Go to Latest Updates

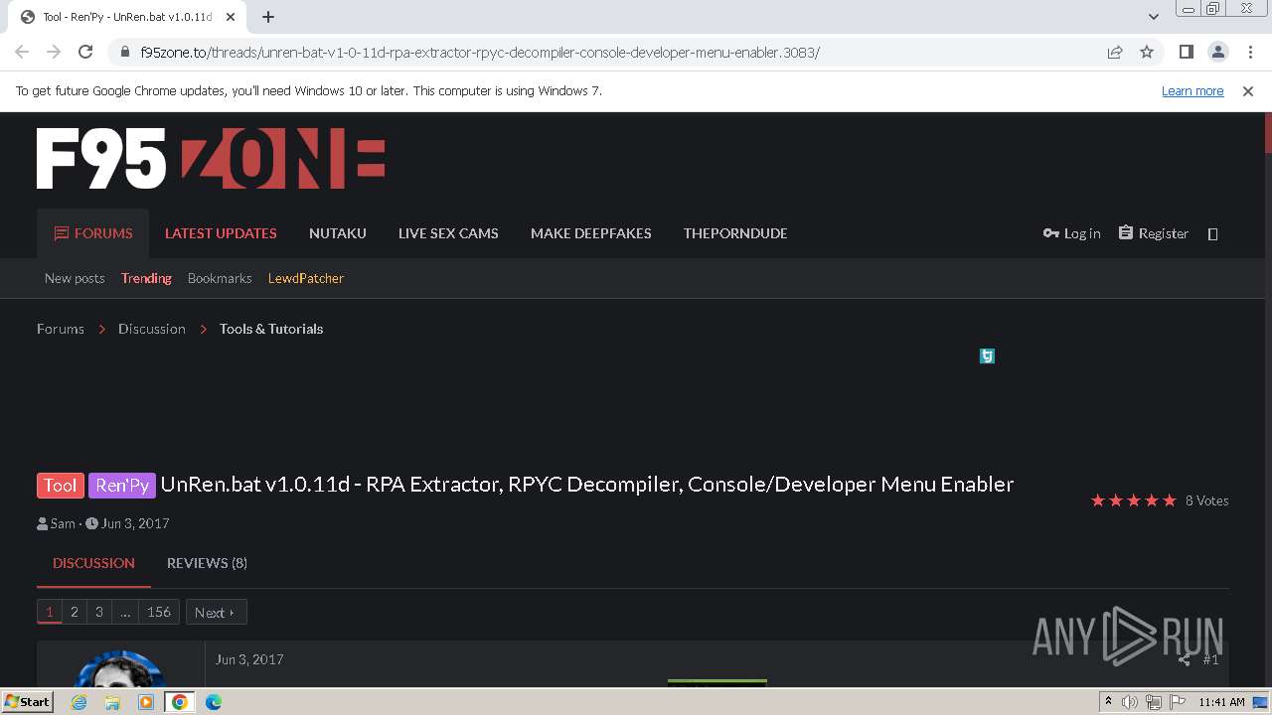coord(221,233)
